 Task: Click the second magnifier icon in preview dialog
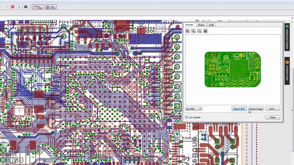[x=193, y=31]
